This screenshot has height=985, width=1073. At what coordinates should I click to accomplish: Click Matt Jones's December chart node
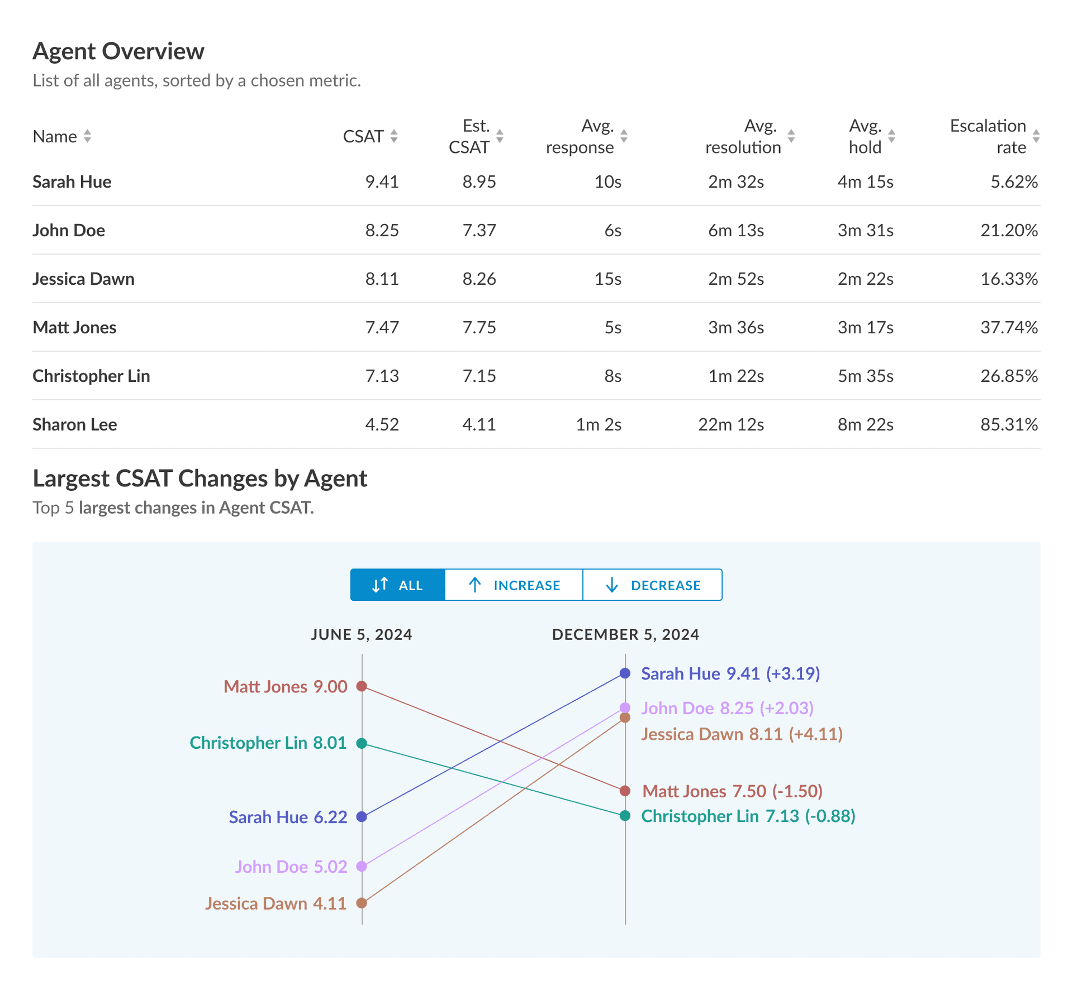click(x=624, y=791)
